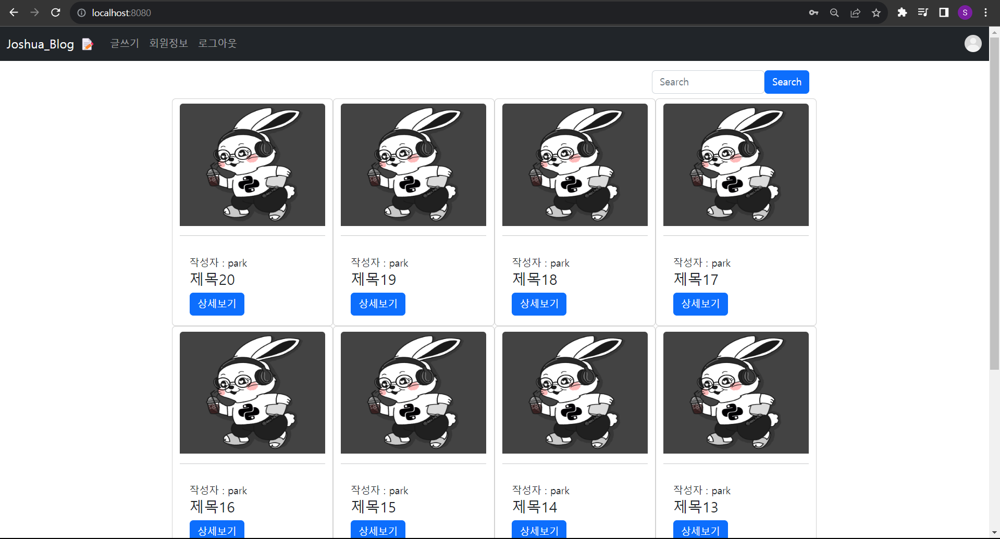This screenshot has width=1000, height=539.
Task: Click the notepad icon beside Joshua_Blog
Action: click(88, 44)
